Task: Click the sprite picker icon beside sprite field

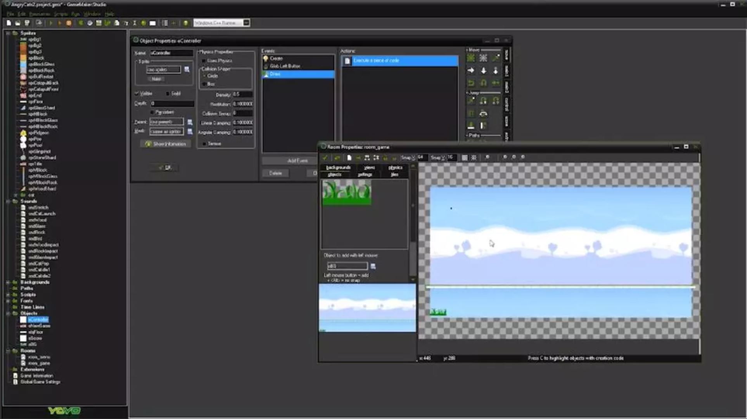Action: [187, 69]
